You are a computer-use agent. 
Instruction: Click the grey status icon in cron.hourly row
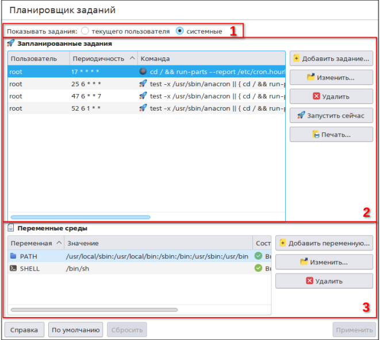click(143, 72)
